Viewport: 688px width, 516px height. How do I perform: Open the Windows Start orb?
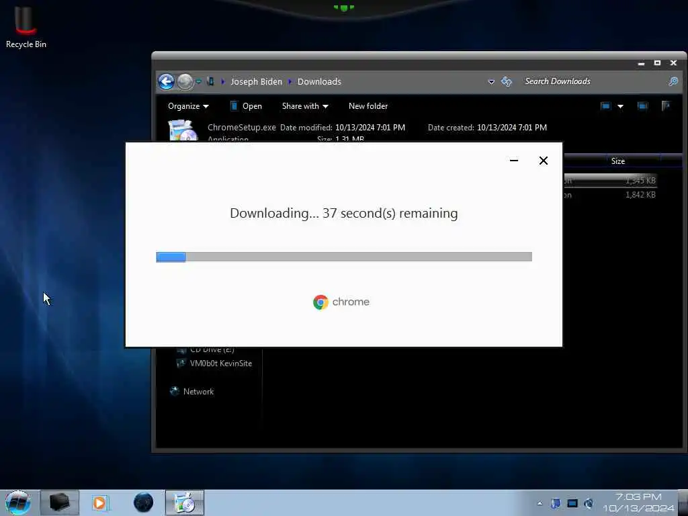point(17,503)
